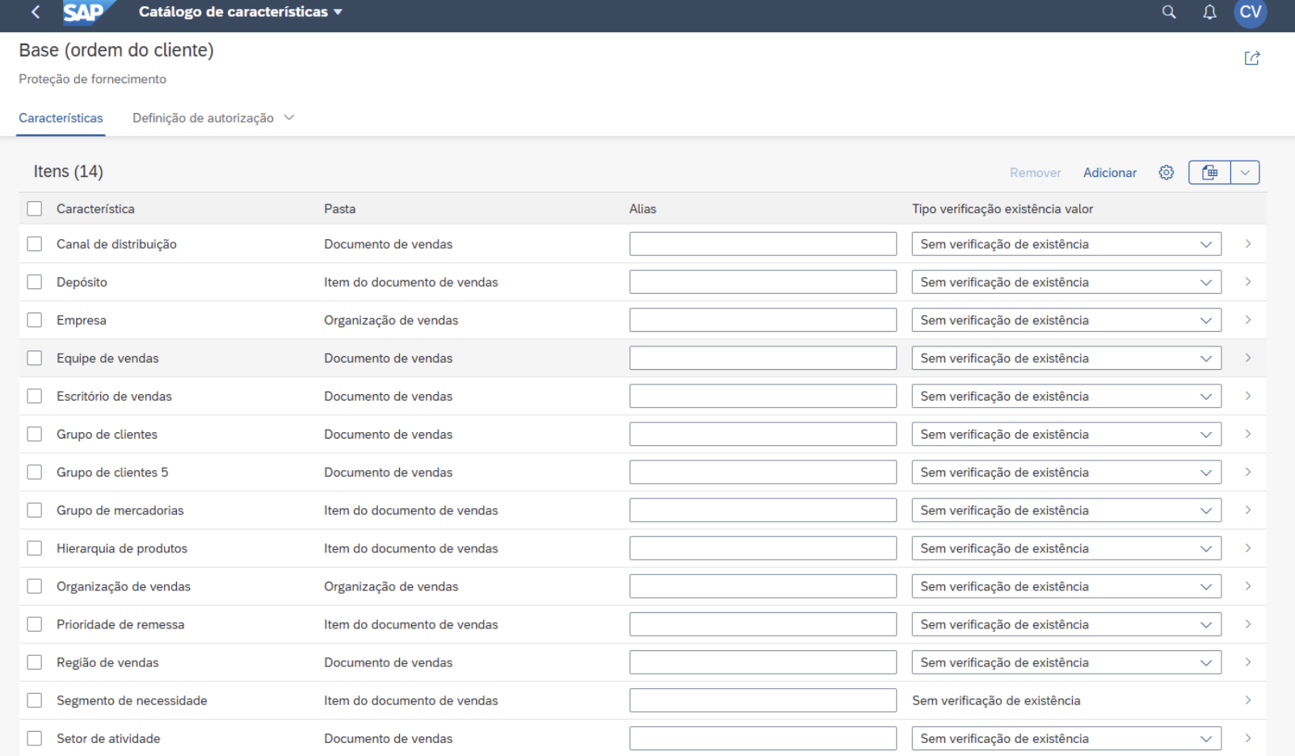This screenshot has width=1295, height=756.
Task: Select the Empresa row checkbox
Action: [x=35, y=320]
